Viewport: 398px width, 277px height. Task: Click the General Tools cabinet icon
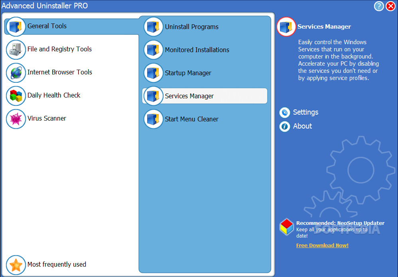(x=16, y=26)
